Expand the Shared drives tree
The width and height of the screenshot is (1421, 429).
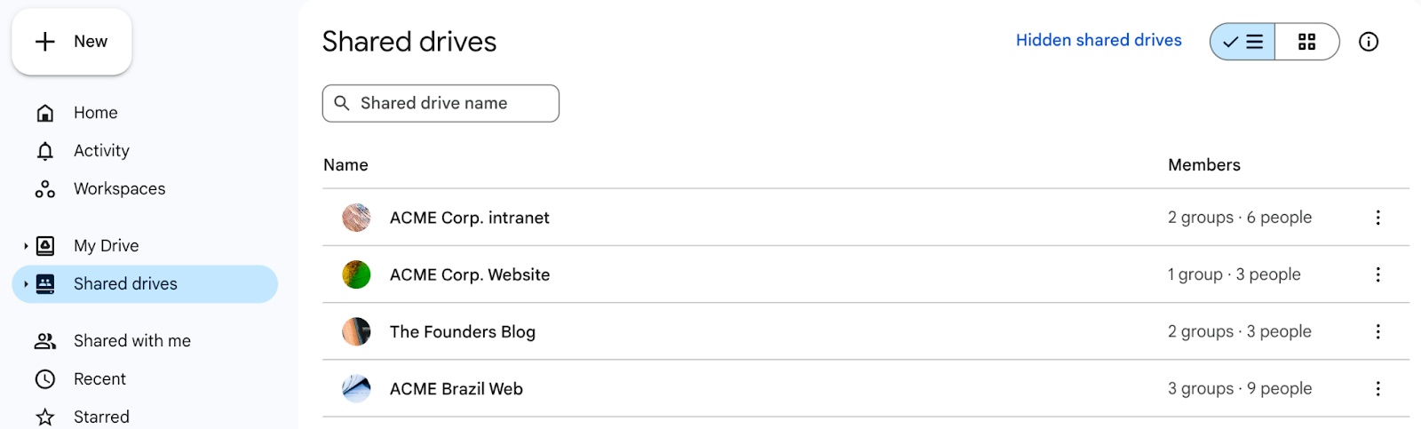[x=26, y=284]
